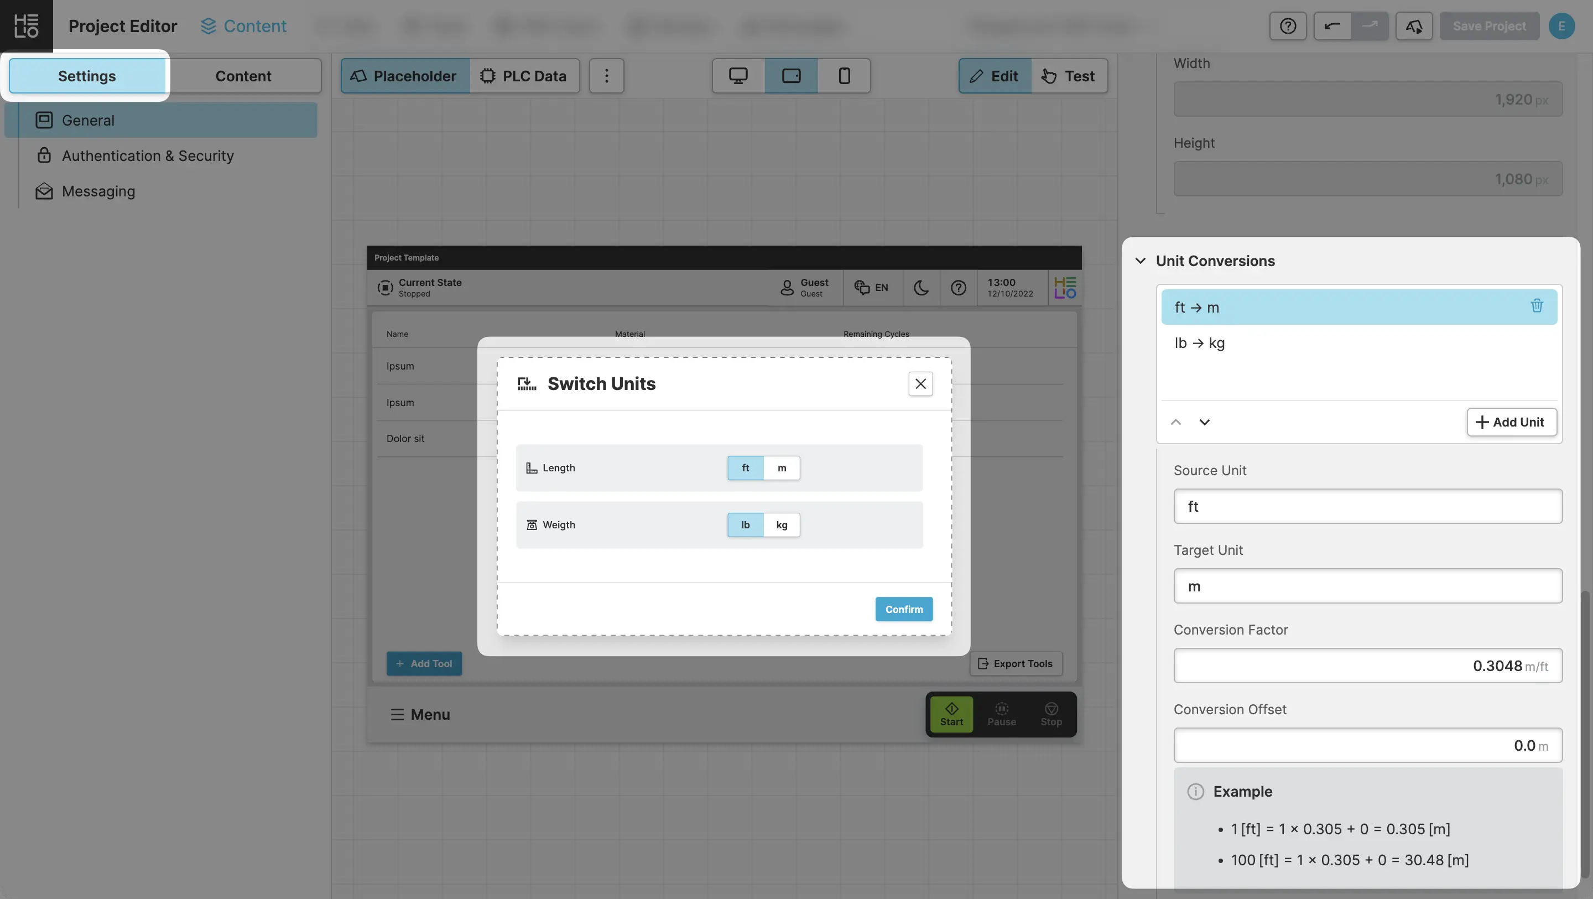The height and width of the screenshot is (899, 1593).
Task: Click the Confirm button
Action: (x=903, y=610)
